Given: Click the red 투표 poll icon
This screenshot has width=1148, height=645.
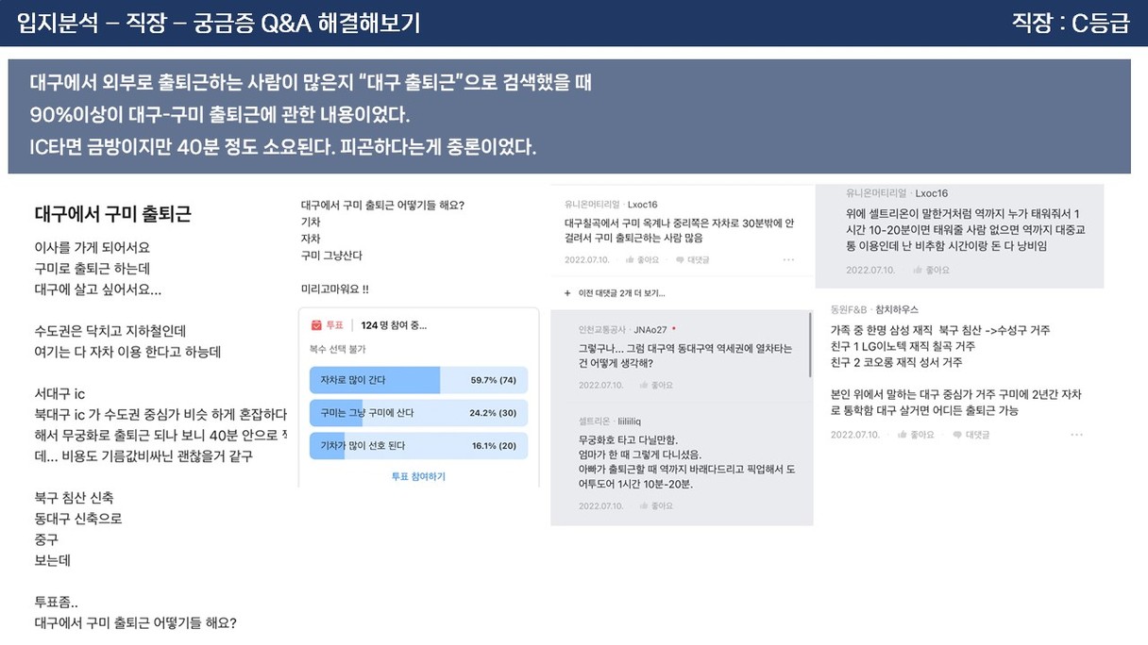Looking at the screenshot, I should 316,325.
